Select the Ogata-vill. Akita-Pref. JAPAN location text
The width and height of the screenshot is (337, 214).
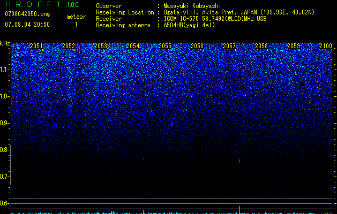click(239, 12)
